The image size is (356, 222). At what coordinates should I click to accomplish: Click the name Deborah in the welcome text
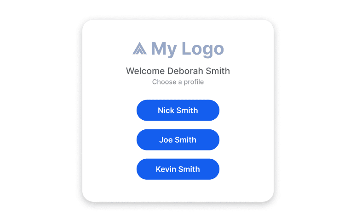[x=185, y=71]
